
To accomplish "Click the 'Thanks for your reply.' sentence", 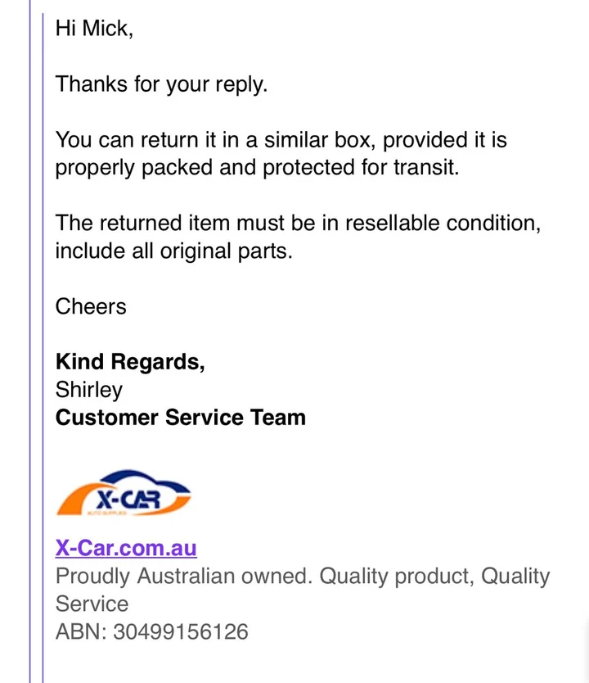I will (161, 84).
